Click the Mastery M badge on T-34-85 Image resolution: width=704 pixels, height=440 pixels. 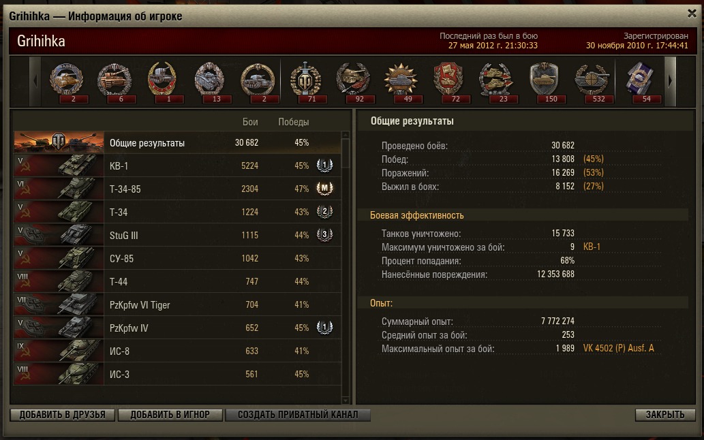tap(324, 189)
